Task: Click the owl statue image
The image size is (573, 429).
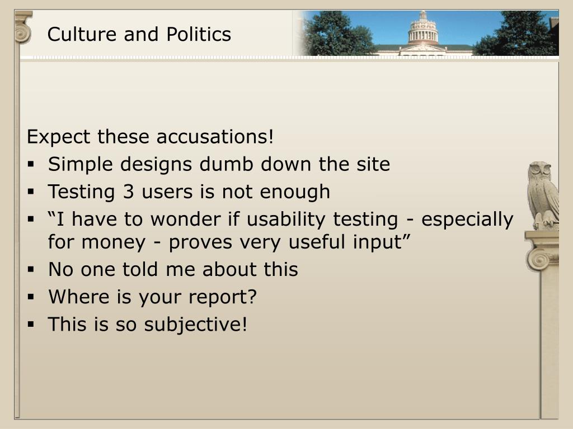Action: [543, 196]
